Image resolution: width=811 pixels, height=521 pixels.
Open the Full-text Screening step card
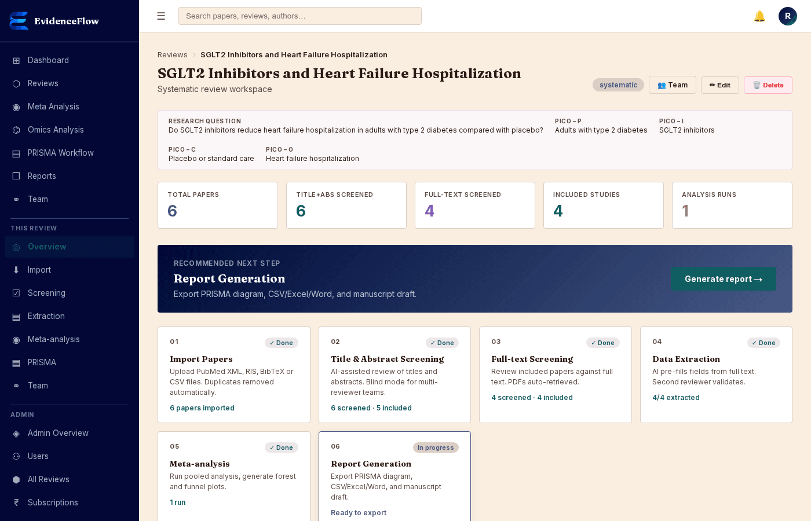pos(556,375)
